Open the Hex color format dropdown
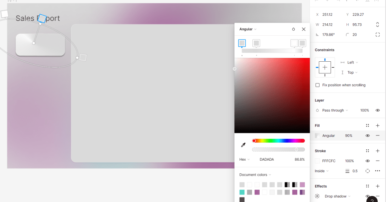The image size is (386, 202). point(245,159)
